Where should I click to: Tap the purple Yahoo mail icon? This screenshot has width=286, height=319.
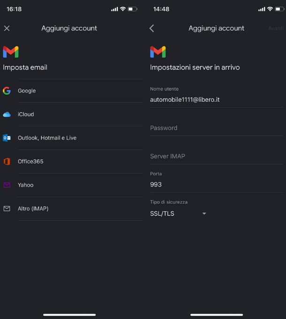coord(7,185)
